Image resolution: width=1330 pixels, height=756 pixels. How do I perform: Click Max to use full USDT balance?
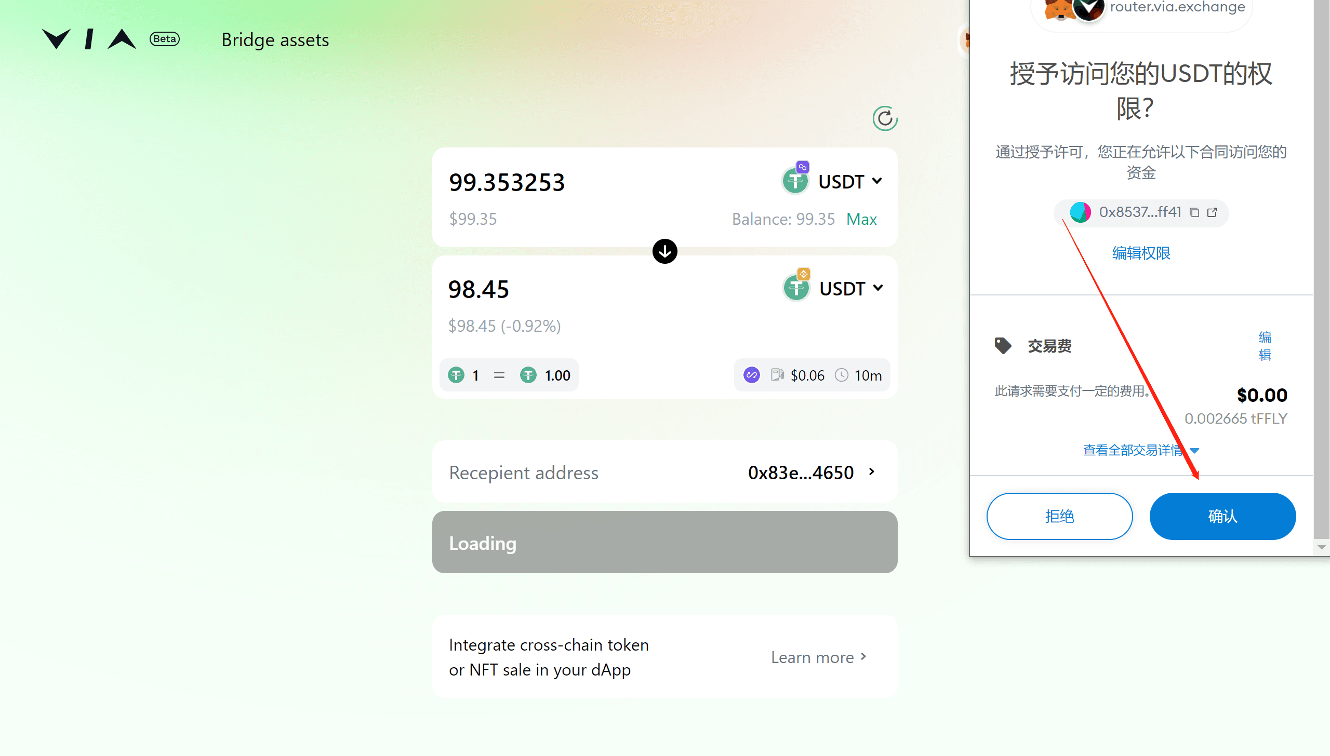click(x=860, y=218)
